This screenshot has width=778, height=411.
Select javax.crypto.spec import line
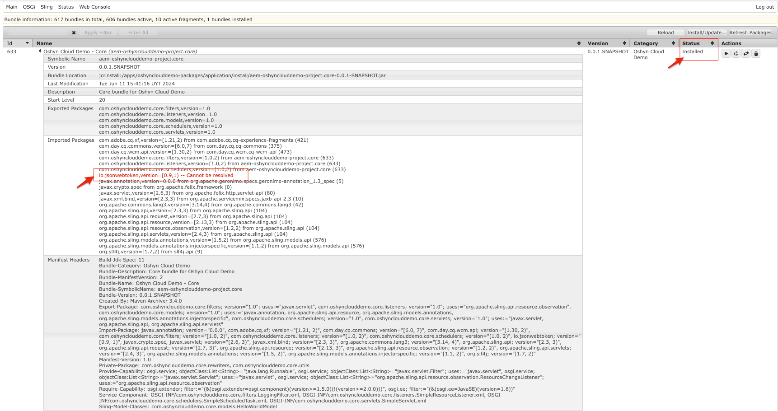coord(165,187)
